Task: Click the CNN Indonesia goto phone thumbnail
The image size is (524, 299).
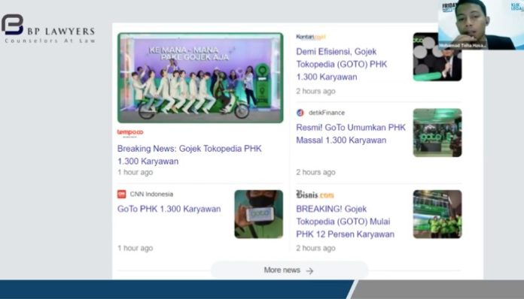Action: tap(259, 214)
